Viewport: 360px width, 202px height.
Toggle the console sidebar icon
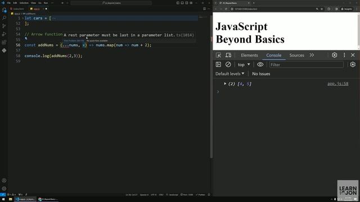(218, 65)
